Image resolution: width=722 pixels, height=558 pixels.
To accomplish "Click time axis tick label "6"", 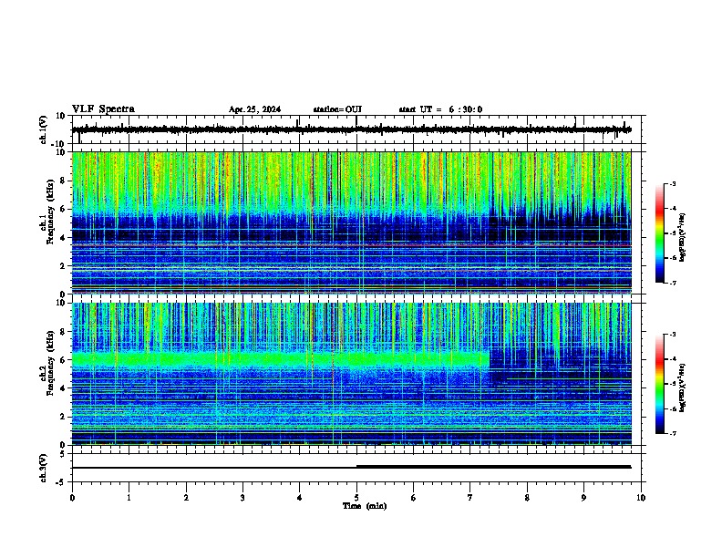I will point(413,498).
